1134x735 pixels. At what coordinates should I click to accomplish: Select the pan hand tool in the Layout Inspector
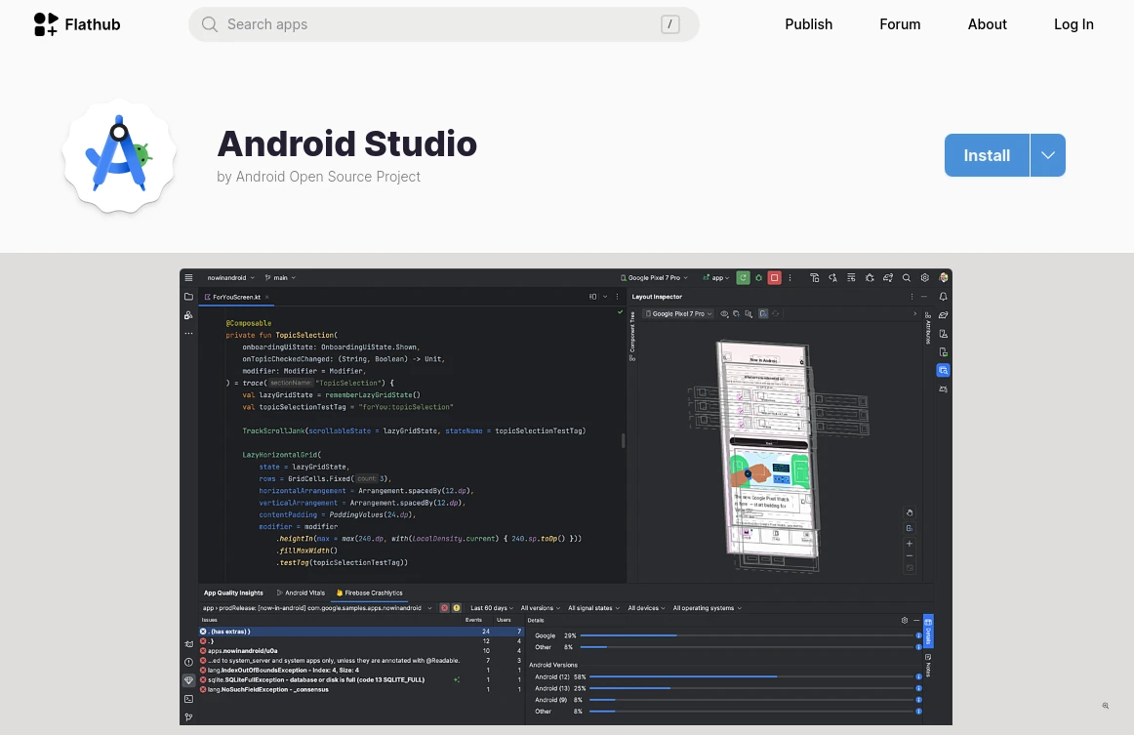910,512
